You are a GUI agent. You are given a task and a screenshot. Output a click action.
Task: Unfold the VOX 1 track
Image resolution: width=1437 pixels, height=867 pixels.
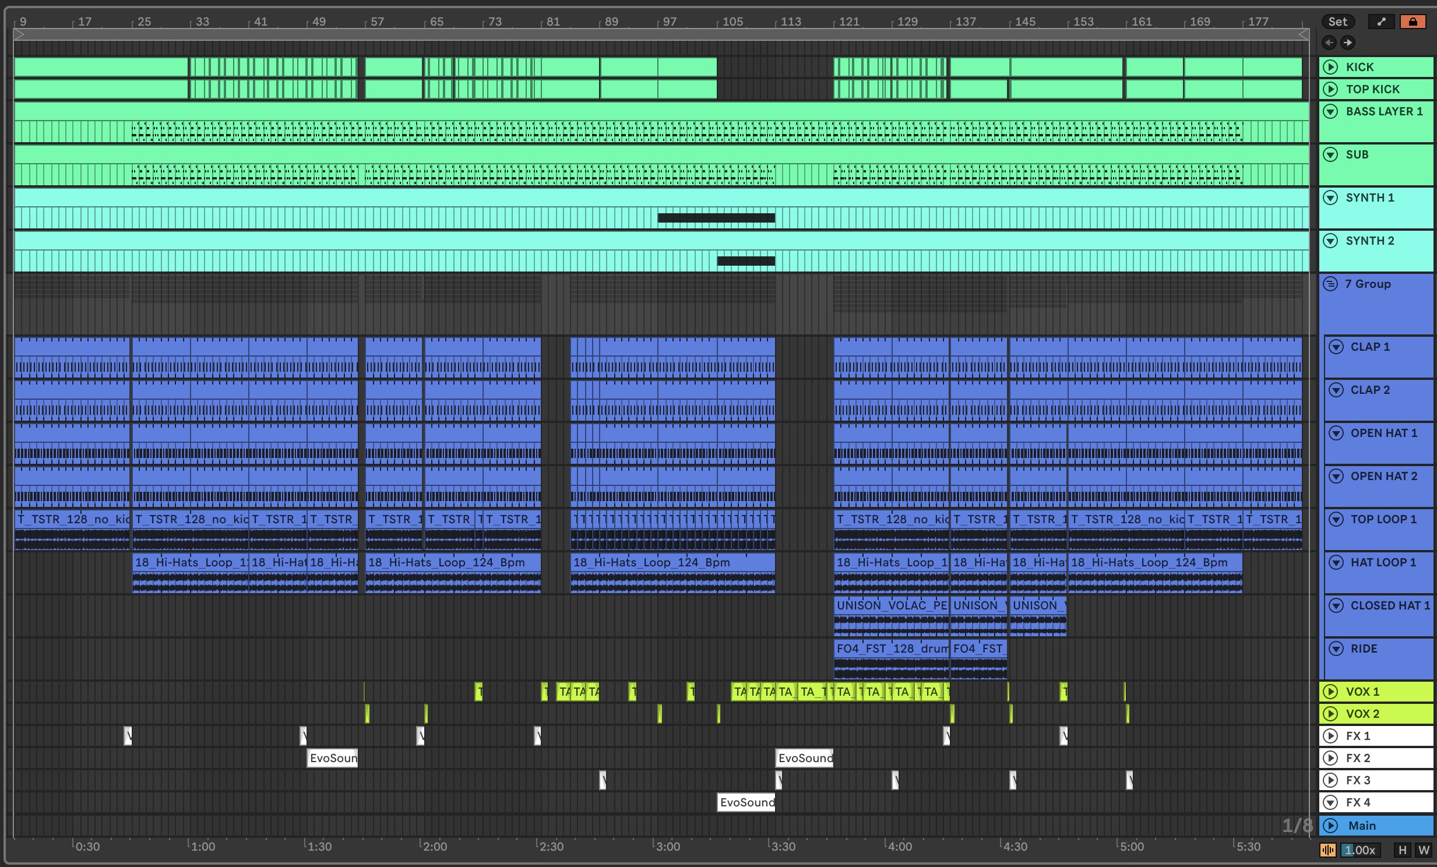(1330, 692)
